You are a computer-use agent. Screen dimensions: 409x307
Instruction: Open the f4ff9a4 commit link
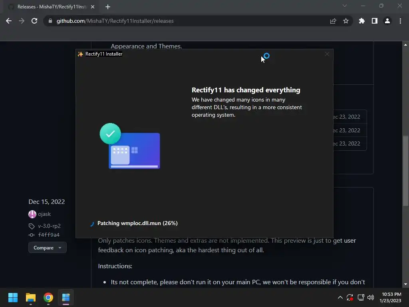pos(49,235)
